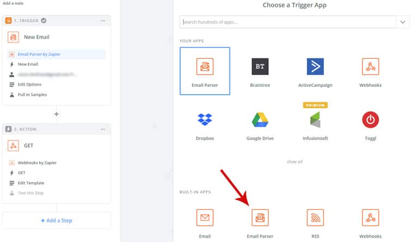Select Braintree app icon
The height and width of the screenshot is (242, 412).
point(260,66)
